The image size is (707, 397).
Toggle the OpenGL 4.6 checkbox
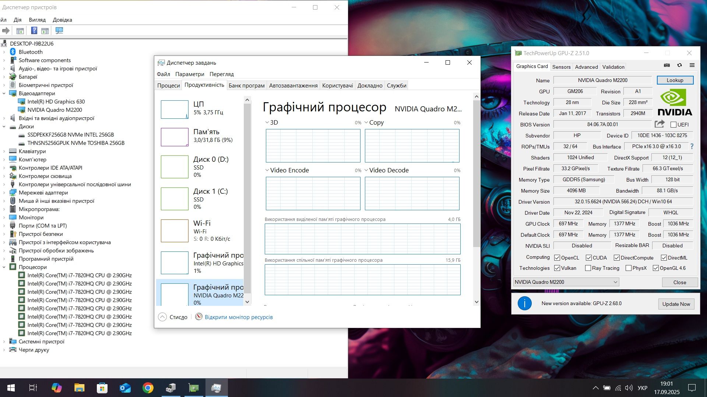coord(656,268)
